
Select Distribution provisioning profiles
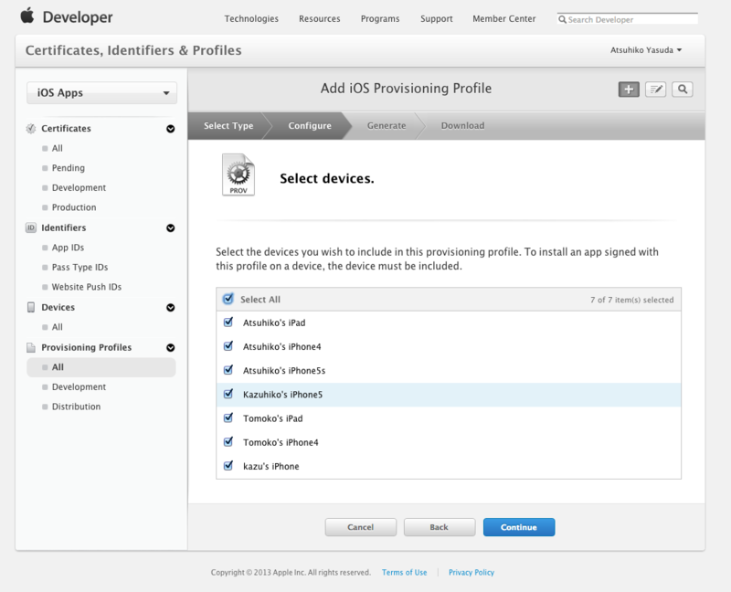pos(76,407)
